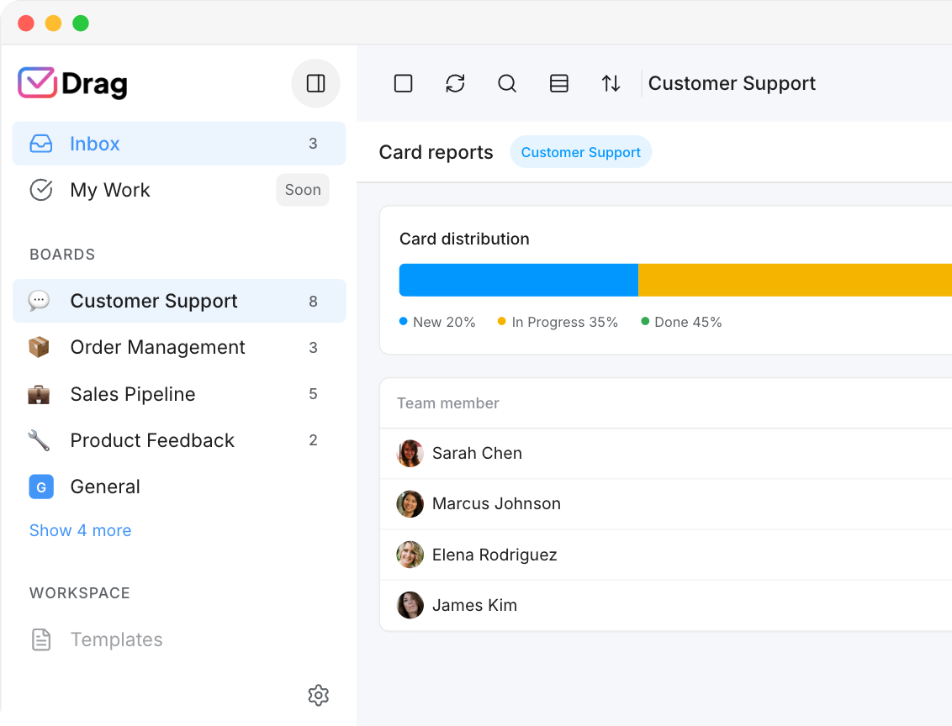Viewport: 952px width, 726px height.
Task: Select Marcus Johnson's avatar
Action: [x=410, y=504]
